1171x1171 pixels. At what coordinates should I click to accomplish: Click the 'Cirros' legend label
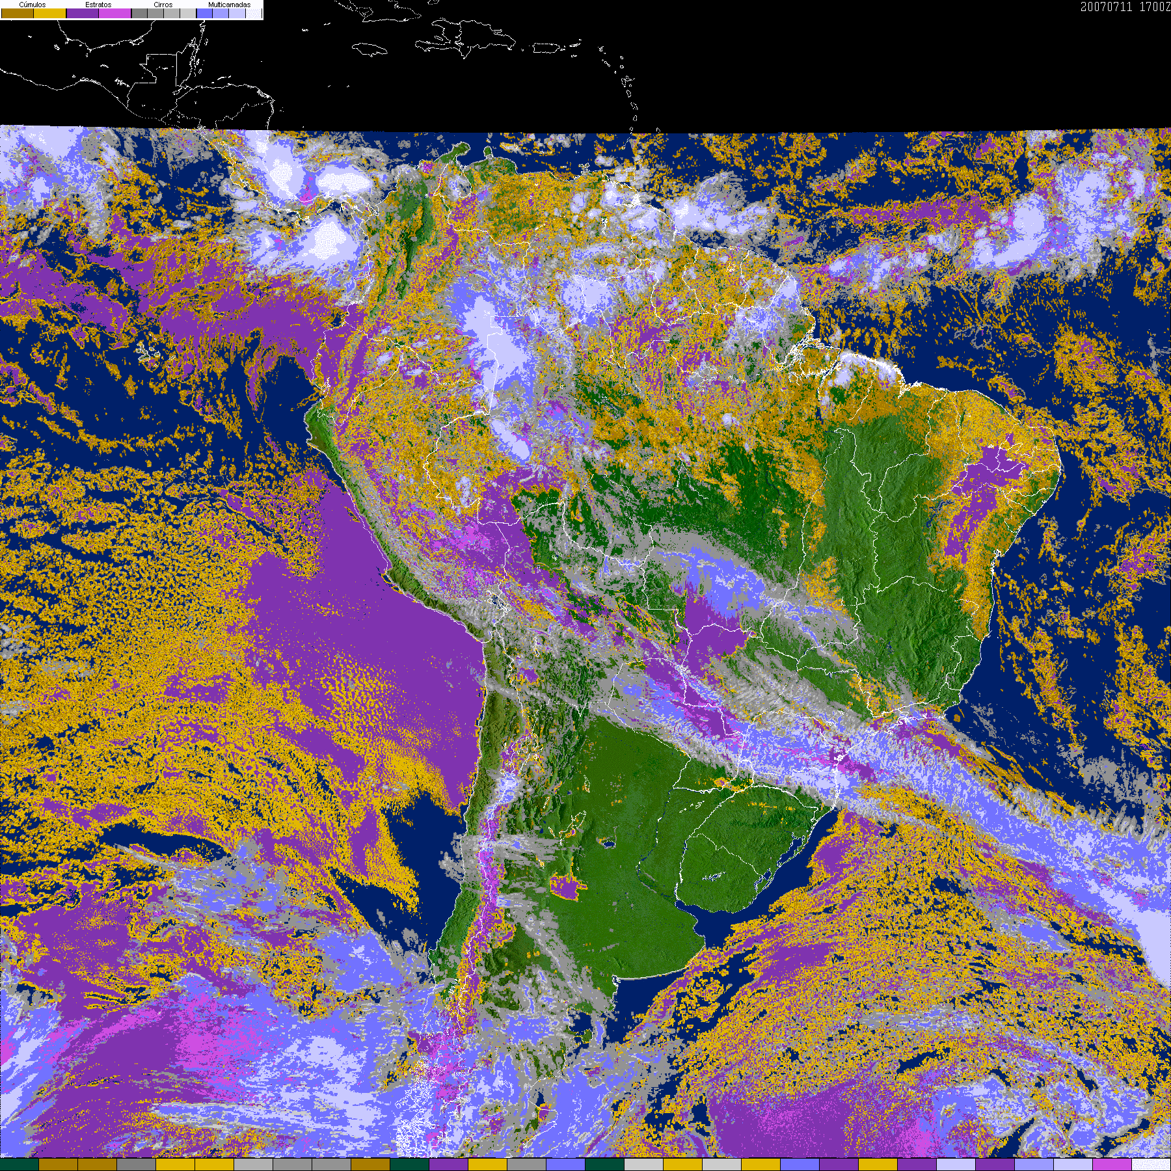coord(163,5)
